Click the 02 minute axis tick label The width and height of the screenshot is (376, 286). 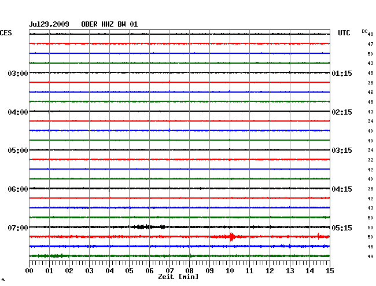tap(69, 270)
